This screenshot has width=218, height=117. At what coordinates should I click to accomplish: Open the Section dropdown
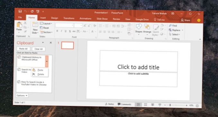46,32
